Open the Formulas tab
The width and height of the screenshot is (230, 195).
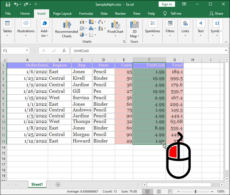point(86,13)
